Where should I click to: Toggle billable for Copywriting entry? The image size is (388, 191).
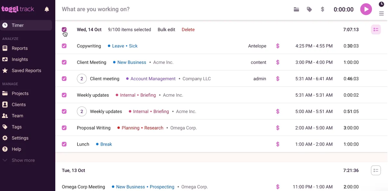pyautogui.click(x=278, y=46)
